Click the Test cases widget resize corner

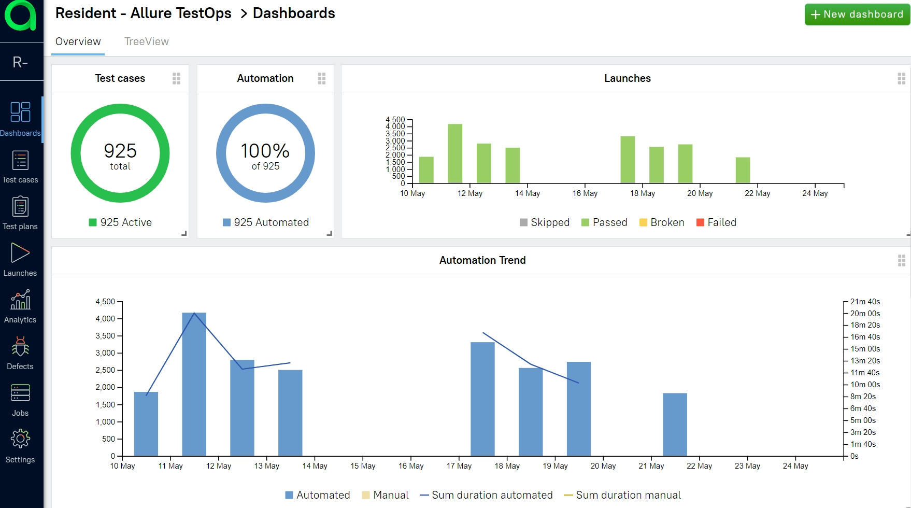click(184, 234)
